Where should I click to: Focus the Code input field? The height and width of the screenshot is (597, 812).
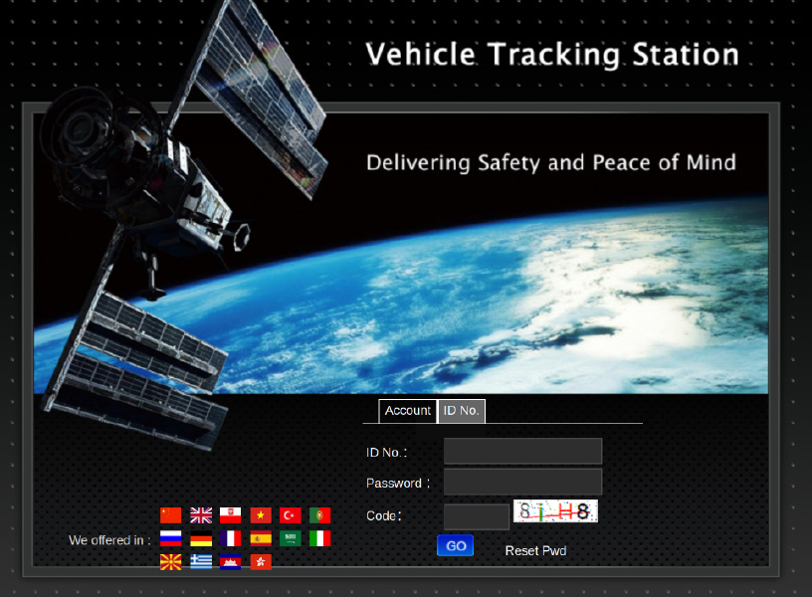[477, 516]
